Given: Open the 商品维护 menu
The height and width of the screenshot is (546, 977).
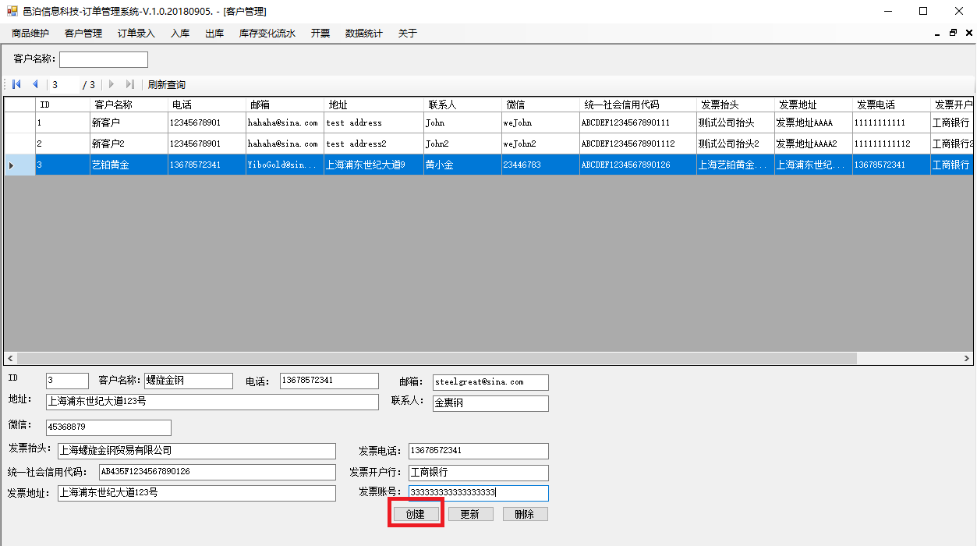Looking at the screenshot, I should pyautogui.click(x=30, y=33).
